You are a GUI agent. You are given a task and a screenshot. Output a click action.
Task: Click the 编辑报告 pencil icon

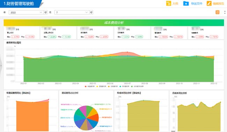pyautogui.click(x=209, y=4)
